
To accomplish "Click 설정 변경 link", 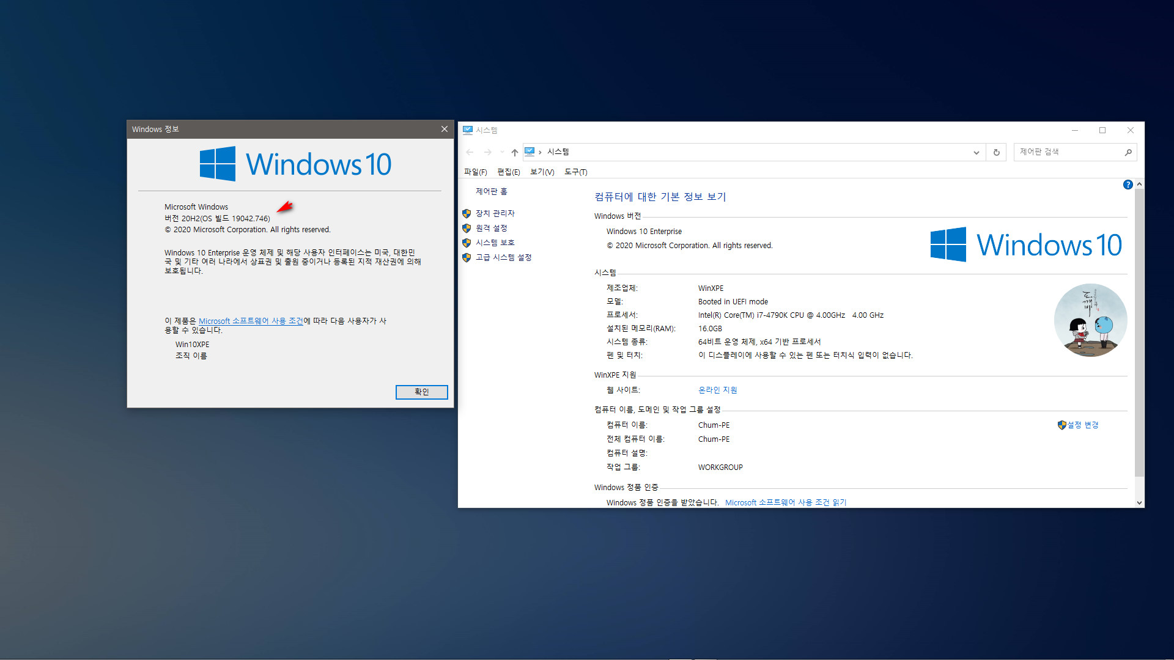I will pos(1083,425).
